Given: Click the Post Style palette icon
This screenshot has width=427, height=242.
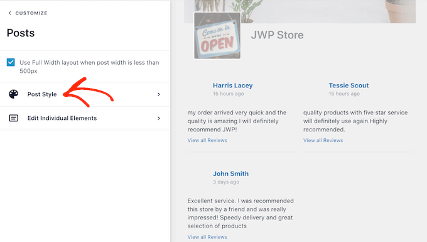Looking at the screenshot, I should 13,94.
